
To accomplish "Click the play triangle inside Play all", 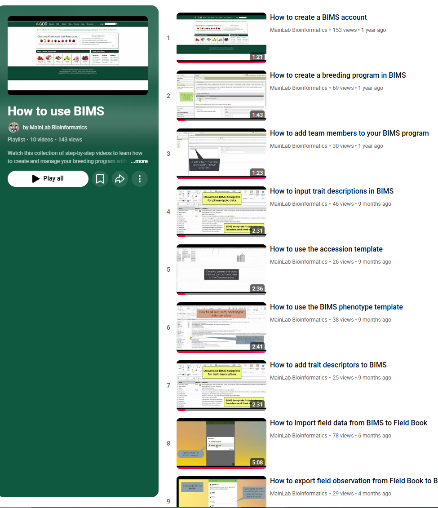I will click(x=35, y=178).
